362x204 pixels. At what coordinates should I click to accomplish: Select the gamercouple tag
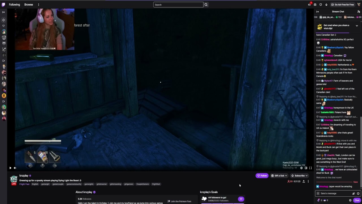pyautogui.click(x=58, y=184)
